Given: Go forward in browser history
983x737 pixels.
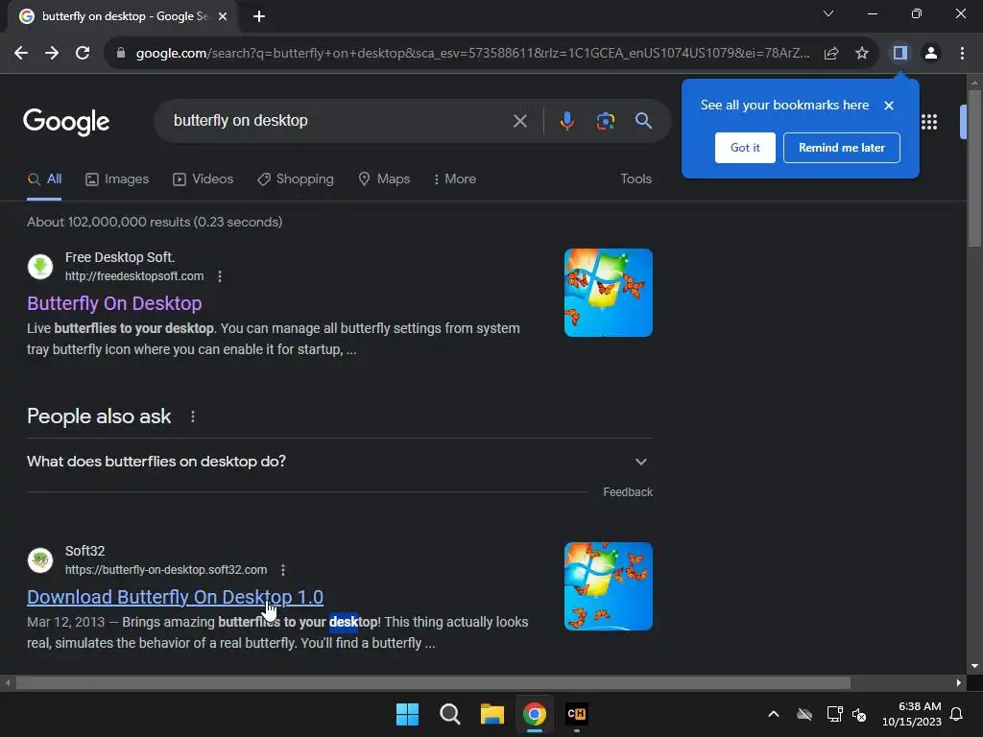Looking at the screenshot, I should tap(52, 54).
